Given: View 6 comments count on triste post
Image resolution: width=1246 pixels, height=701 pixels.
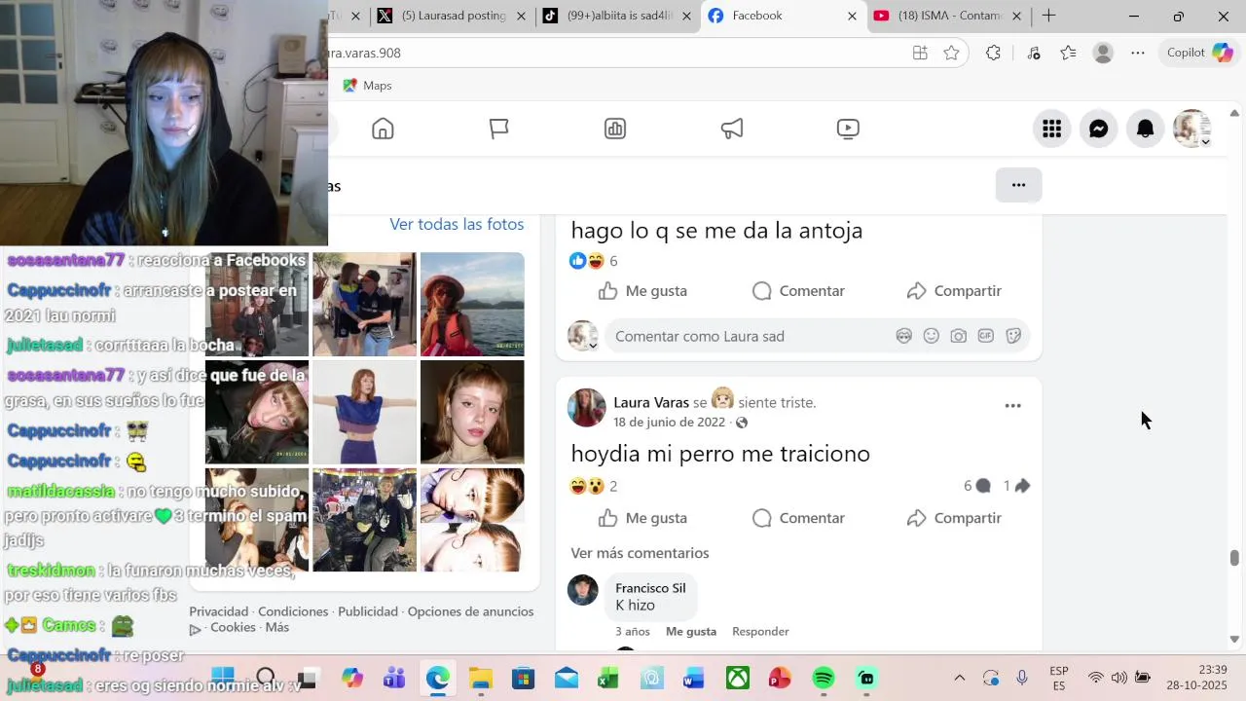Looking at the screenshot, I should tap(977, 486).
